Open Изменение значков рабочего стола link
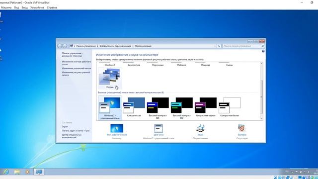This screenshot has height=179, width=318. pos(77,63)
